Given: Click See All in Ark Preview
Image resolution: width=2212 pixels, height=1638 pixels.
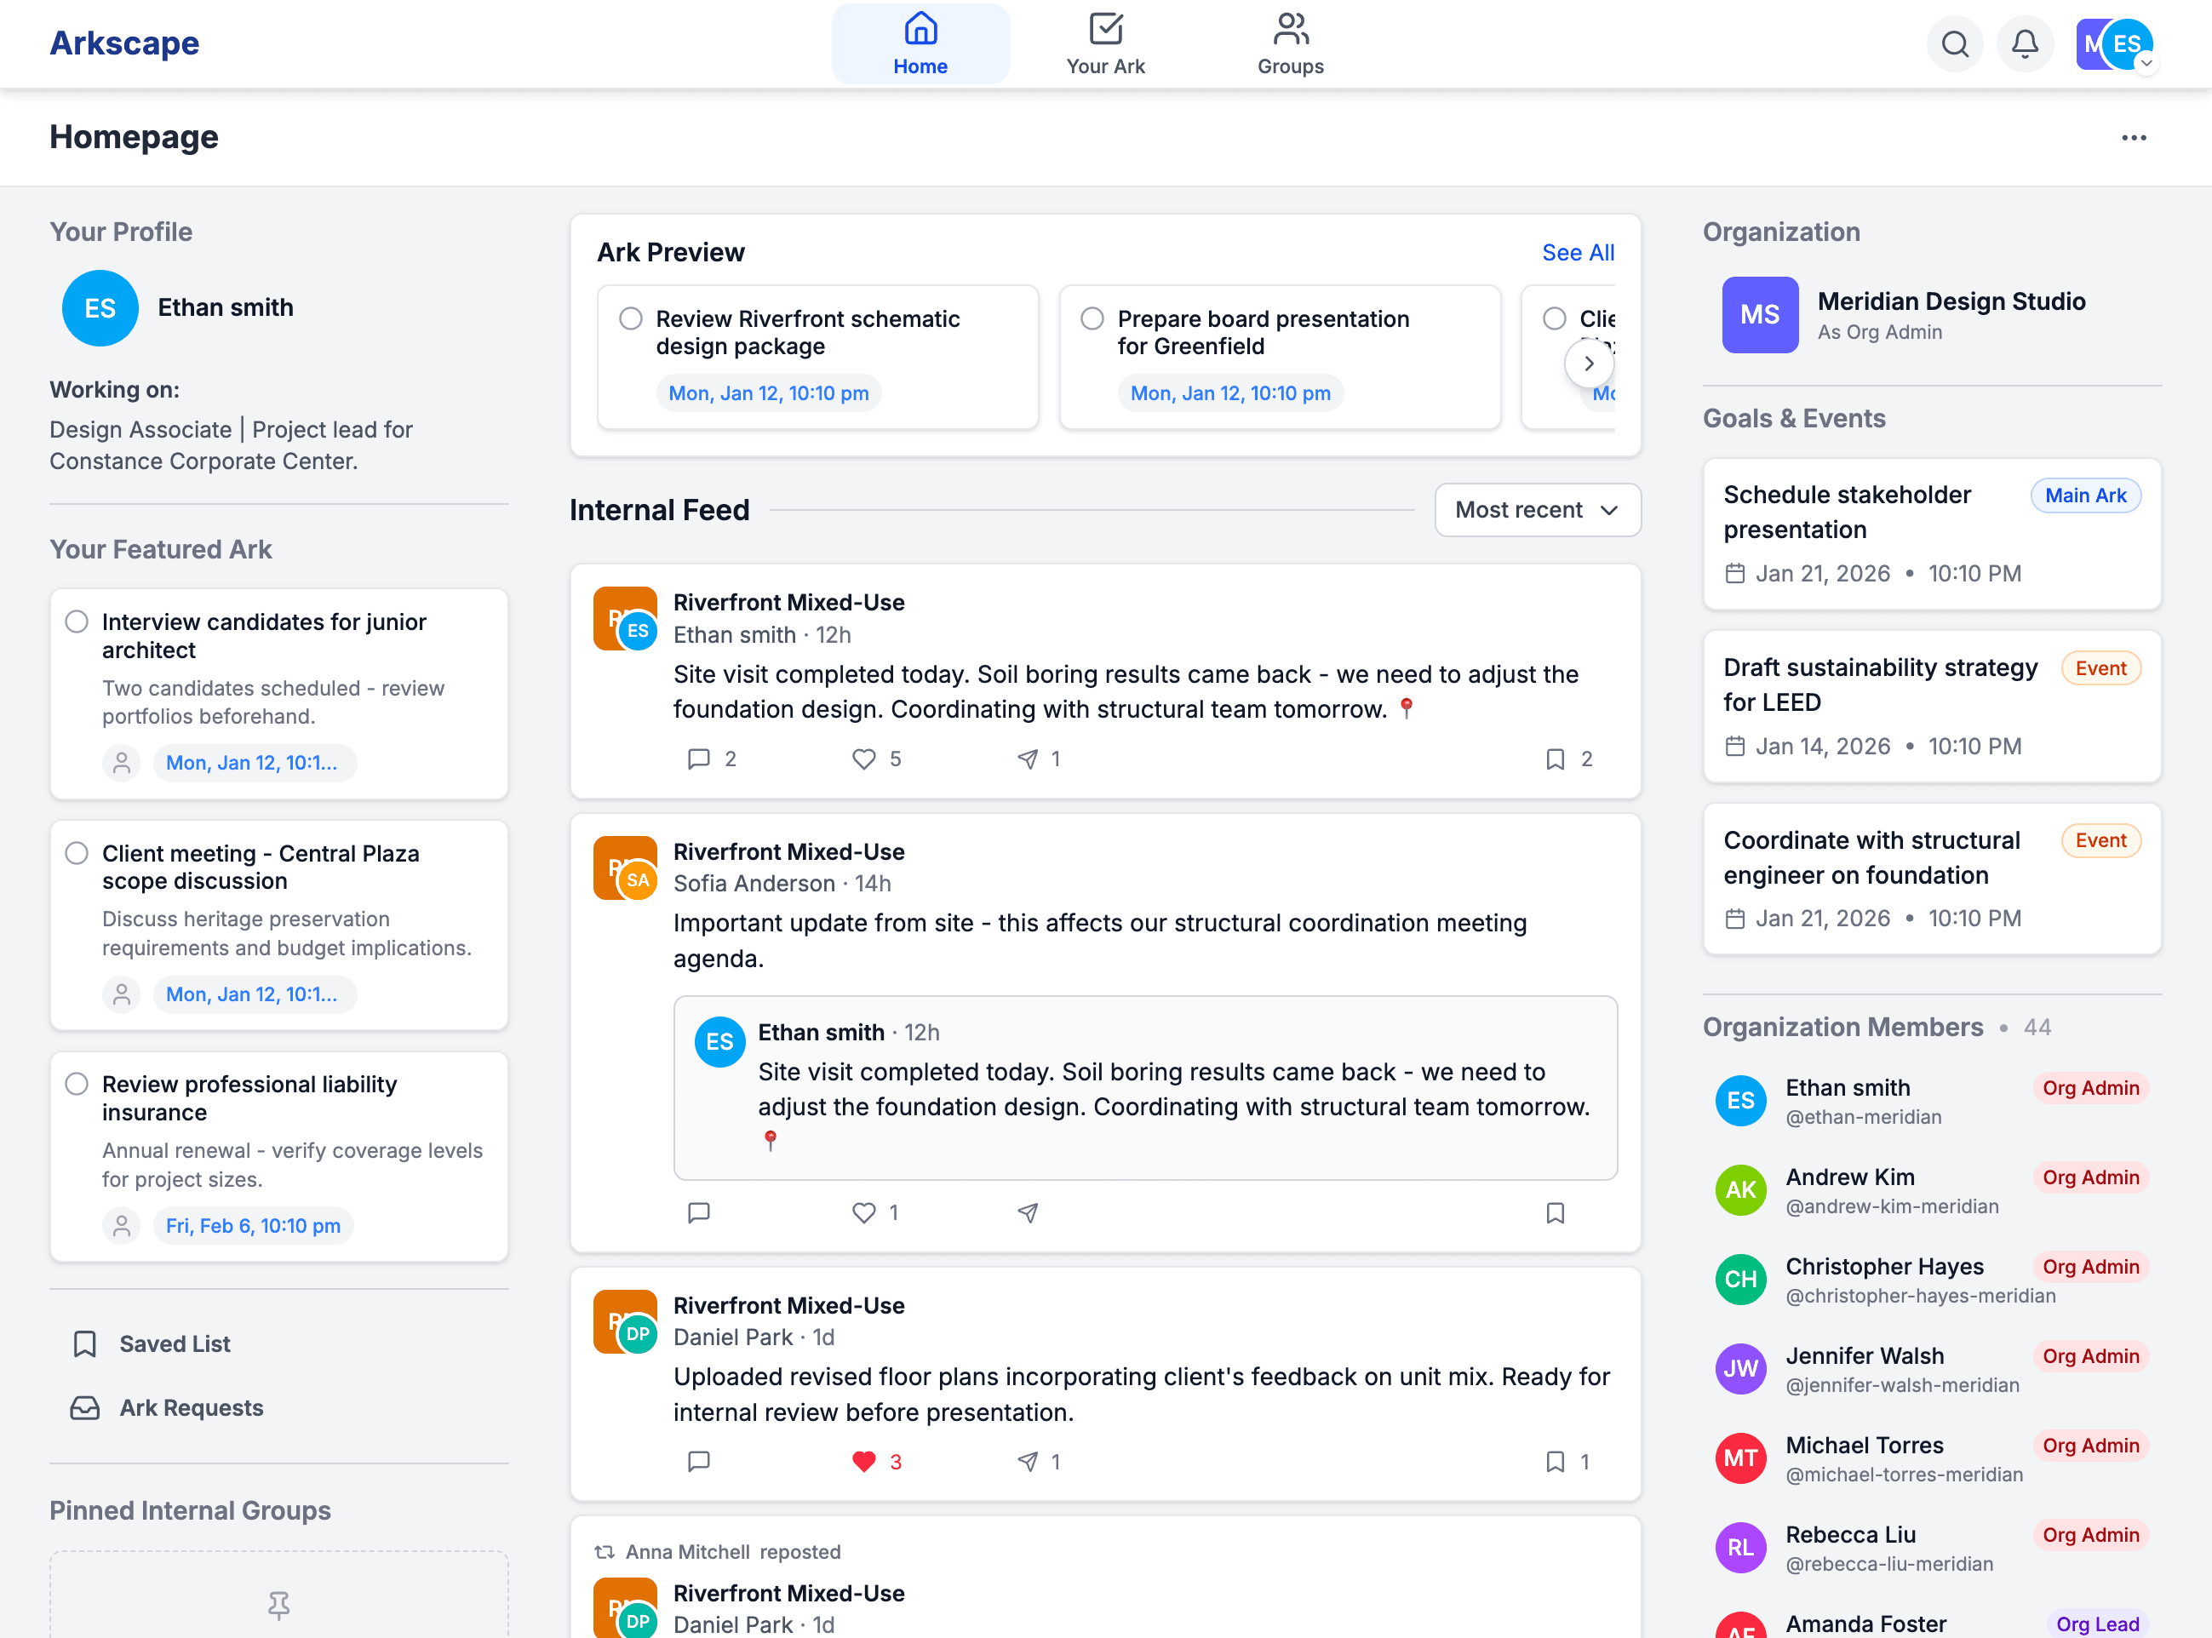Looking at the screenshot, I should pos(1577,253).
